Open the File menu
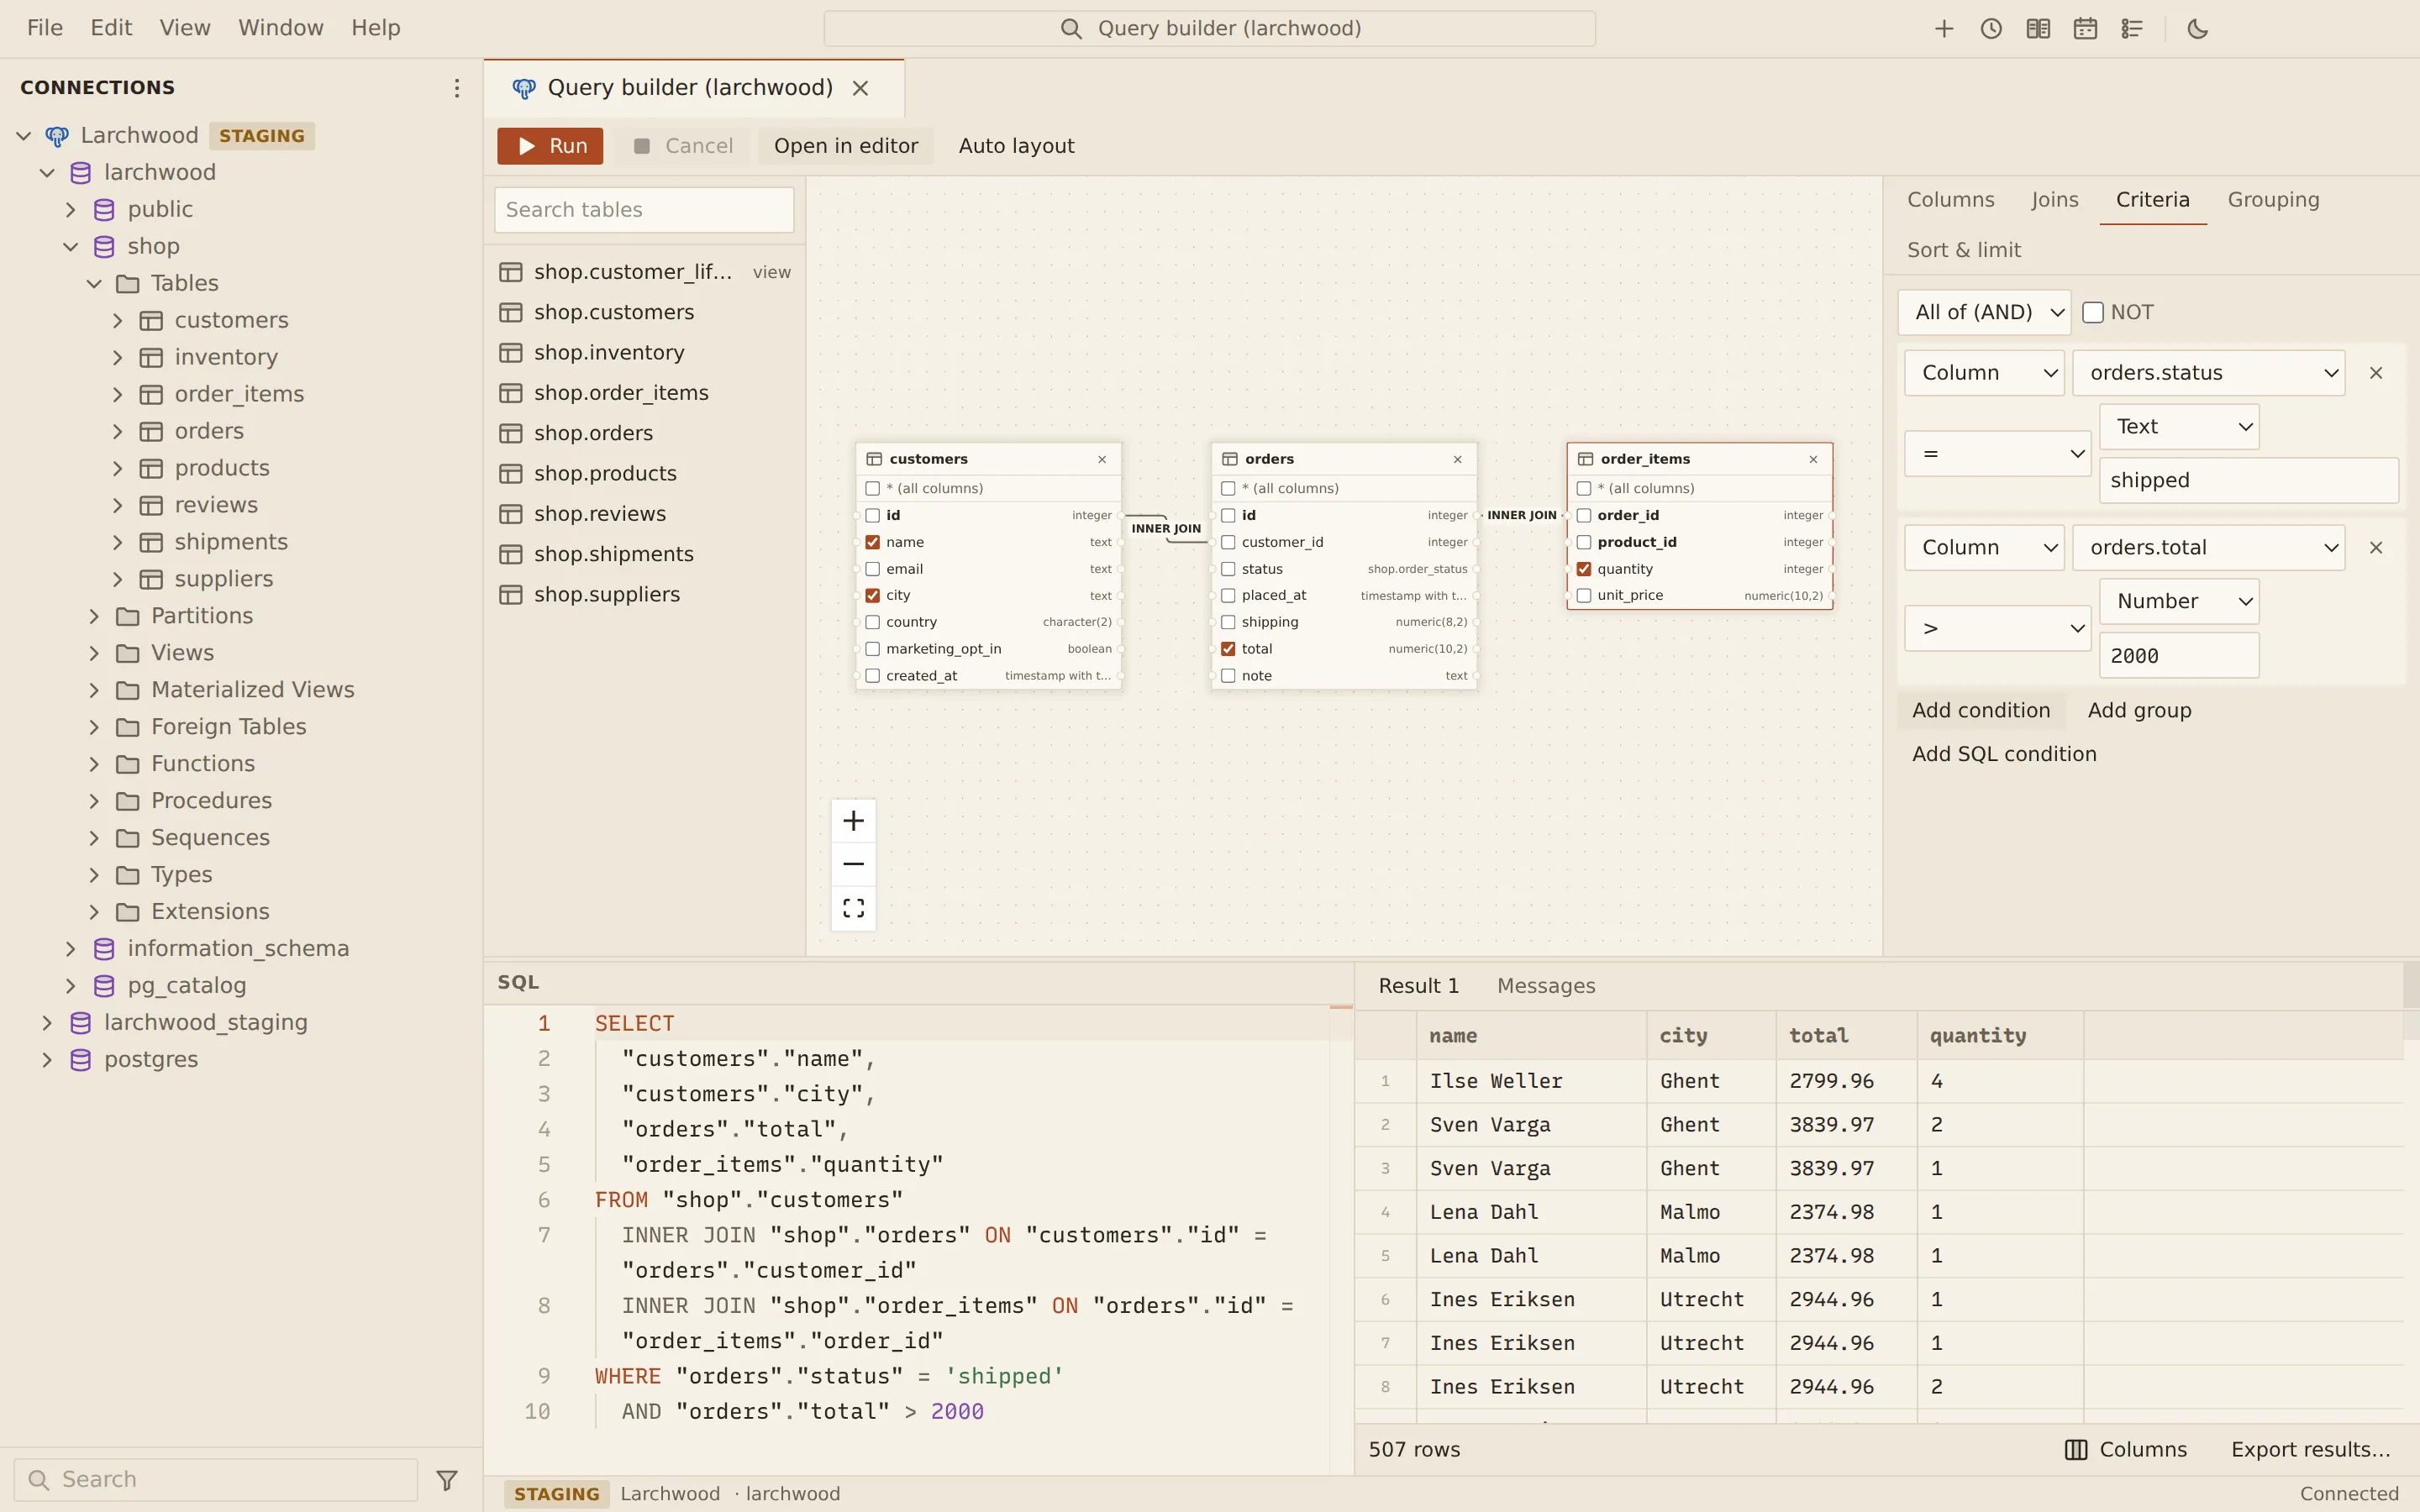Image resolution: width=2420 pixels, height=1512 pixels. click(x=45, y=28)
